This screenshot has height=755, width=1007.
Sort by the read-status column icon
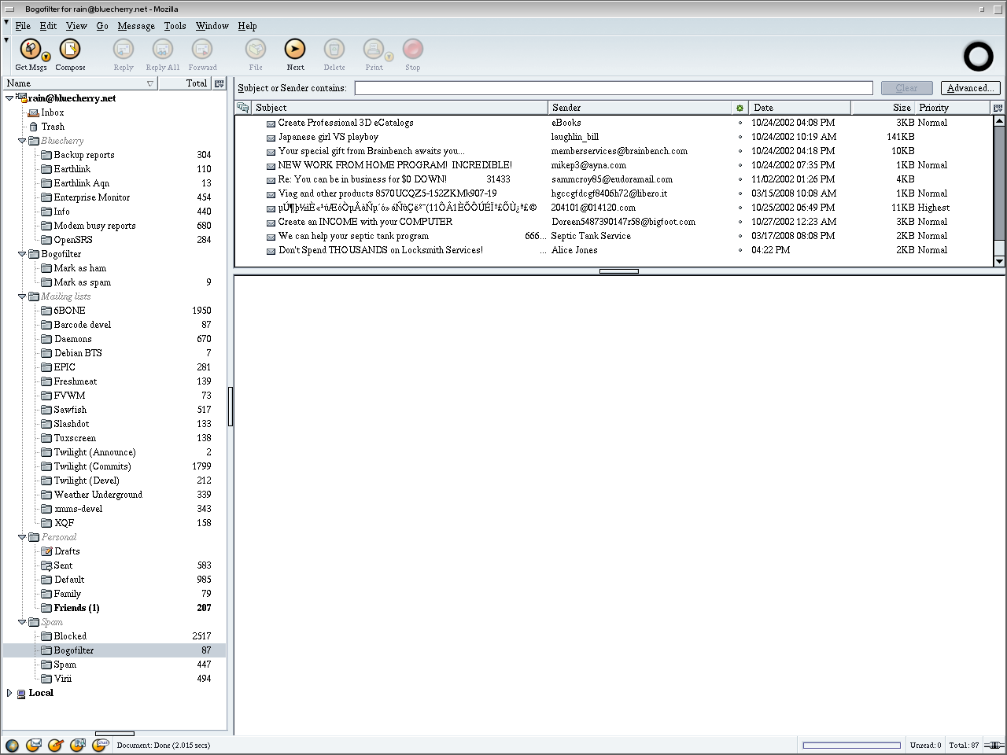740,108
